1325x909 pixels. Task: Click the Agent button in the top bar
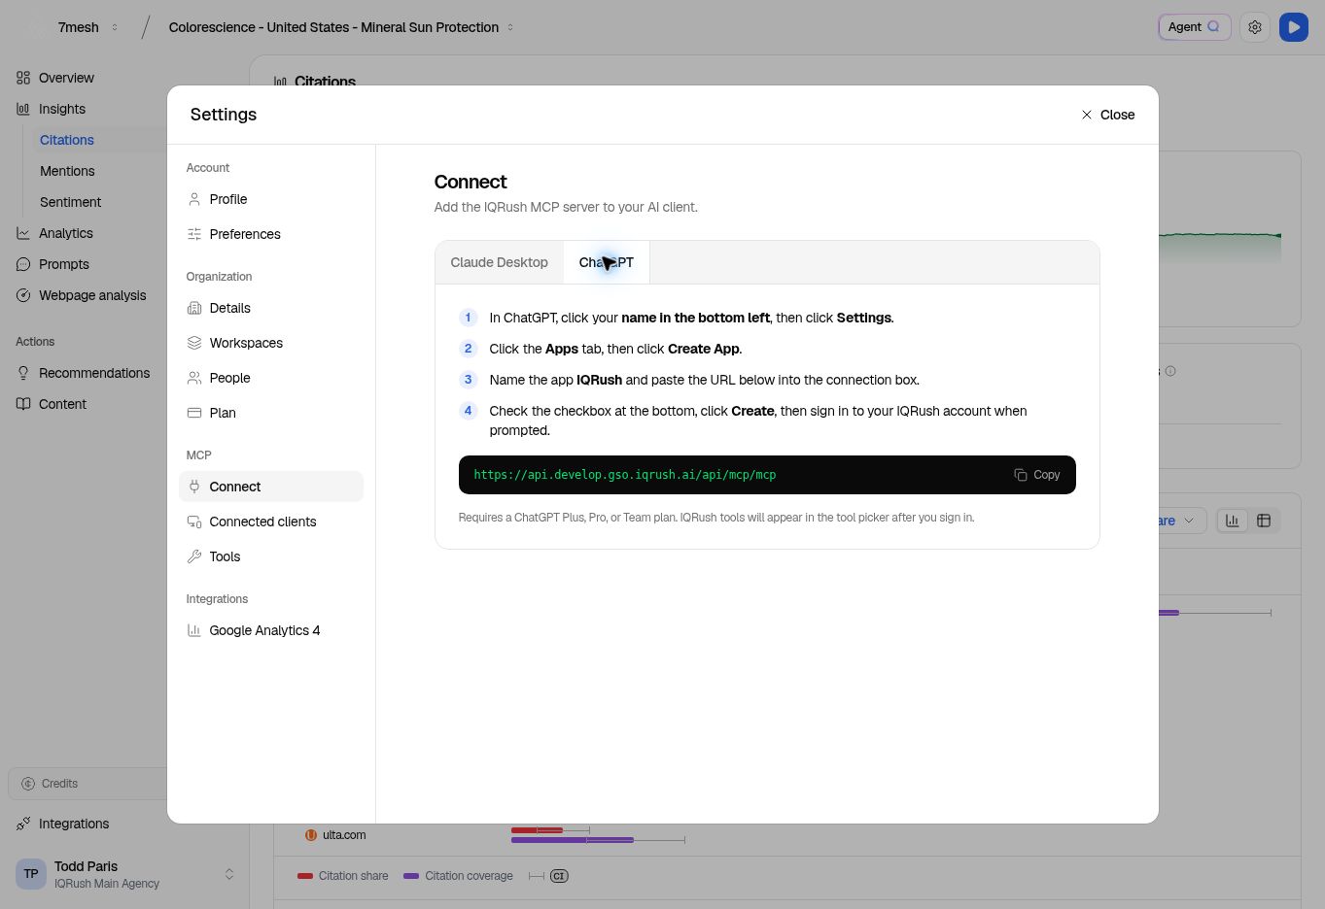pyautogui.click(x=1195, y=27)
